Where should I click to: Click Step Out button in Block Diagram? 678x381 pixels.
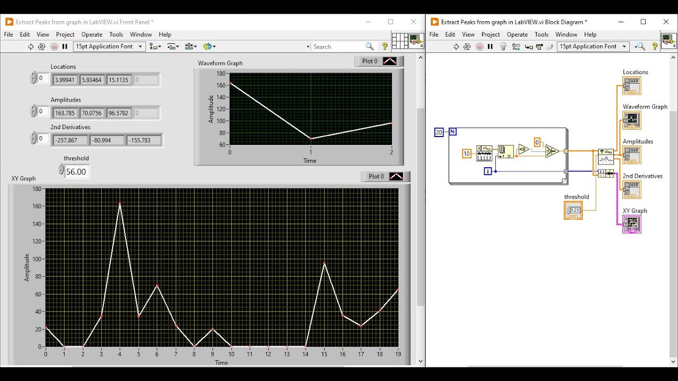(x=550, y=47)
